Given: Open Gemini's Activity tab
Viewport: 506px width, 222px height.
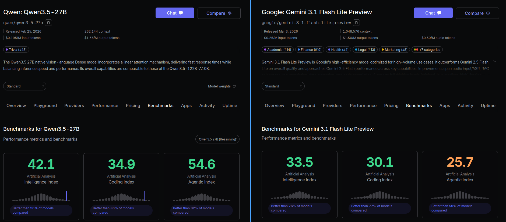Looking at the screenshot, I should (x=465, y=106).
